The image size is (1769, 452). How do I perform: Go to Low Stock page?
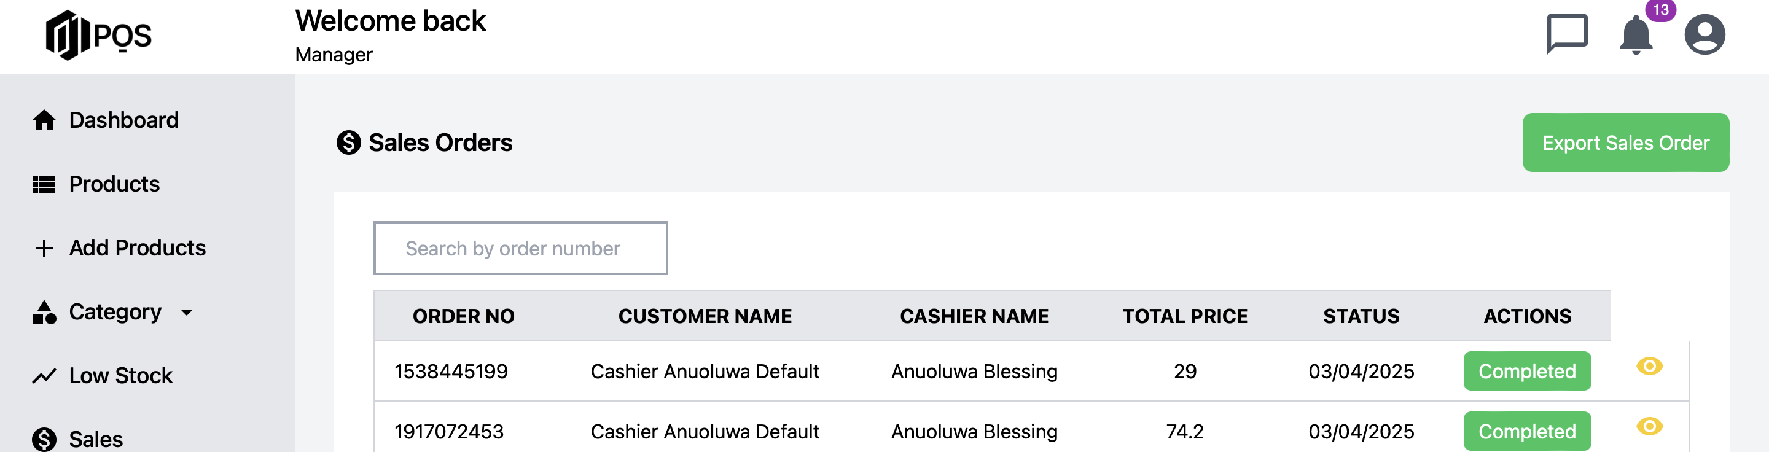(121, 376)
